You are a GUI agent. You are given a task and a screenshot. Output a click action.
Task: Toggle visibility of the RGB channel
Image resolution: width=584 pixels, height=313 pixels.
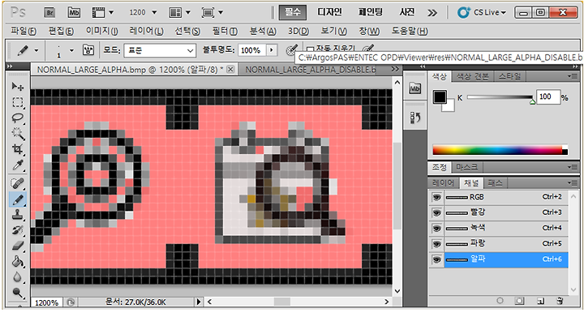coord(436,197)
